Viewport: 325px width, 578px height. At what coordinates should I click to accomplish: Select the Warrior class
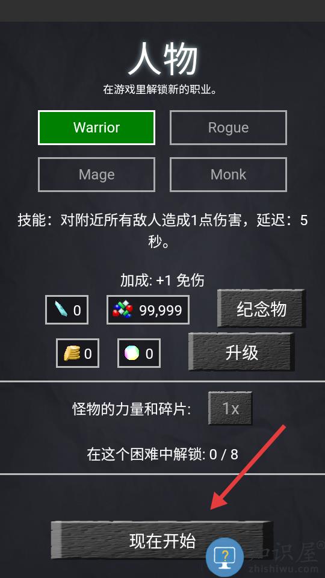click(96, 128)
